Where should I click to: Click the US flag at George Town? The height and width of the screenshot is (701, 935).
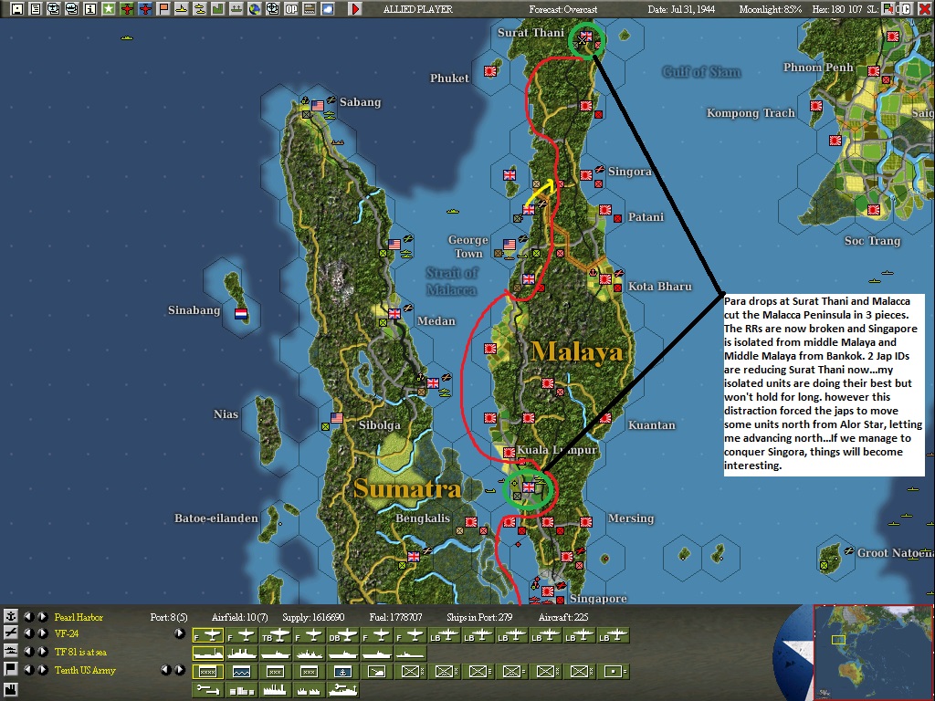point(510,245)
